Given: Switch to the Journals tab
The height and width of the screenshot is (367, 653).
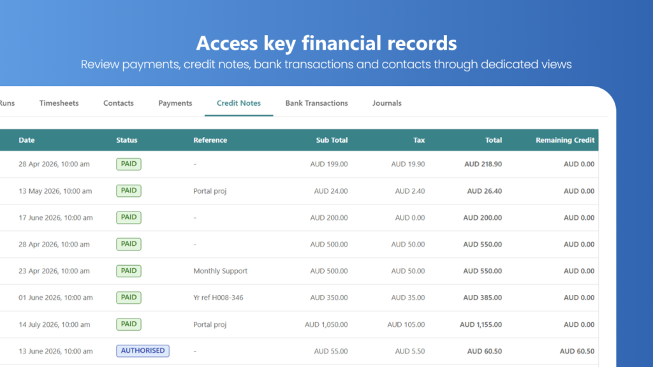Looking at the screenshot, I should [387, 103].
